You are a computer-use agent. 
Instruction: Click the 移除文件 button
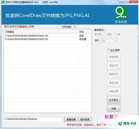(x=114, y=74)
